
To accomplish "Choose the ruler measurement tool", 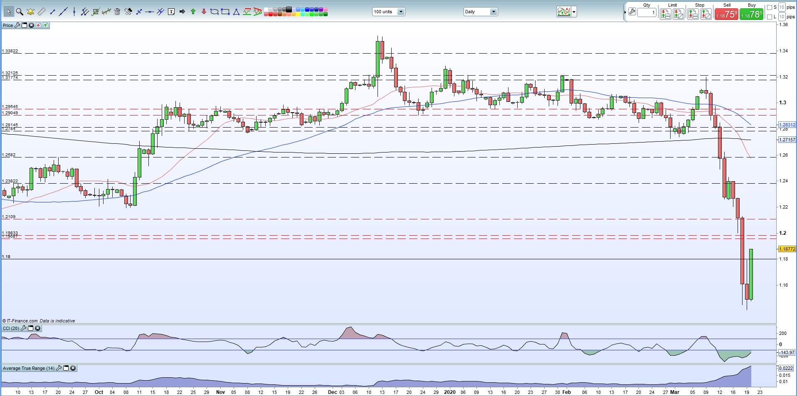I will tap(41, 12).
